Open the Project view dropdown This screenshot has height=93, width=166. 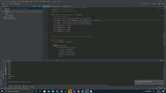6,6
